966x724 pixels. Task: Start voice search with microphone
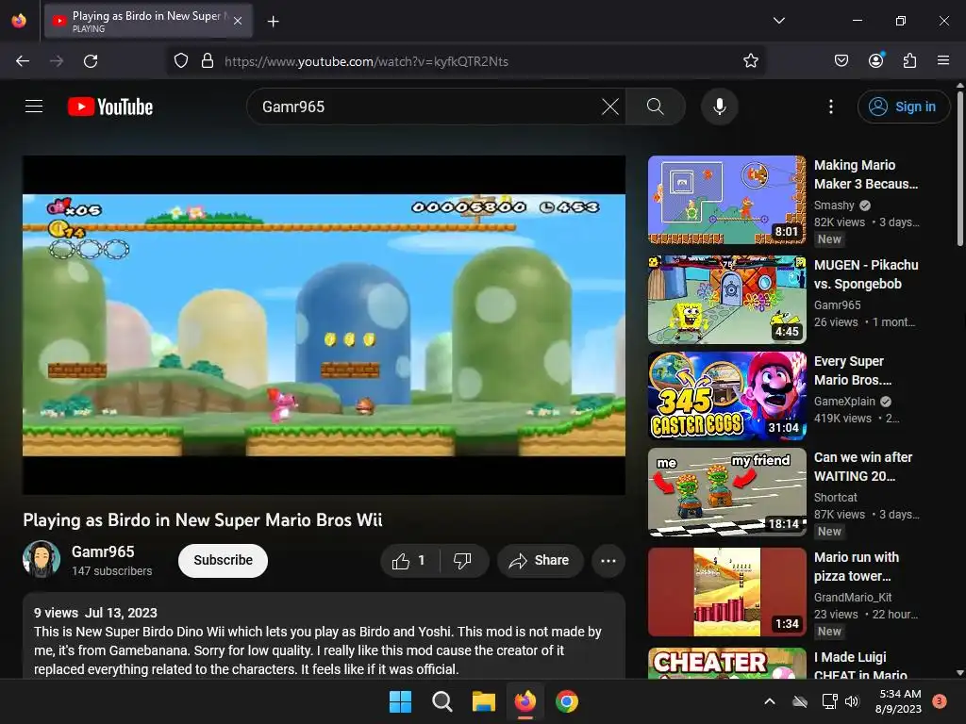pyautogui.click(x=719, y=107)
